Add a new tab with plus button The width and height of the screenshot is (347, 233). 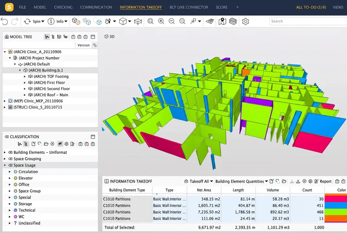click(237, 7)
